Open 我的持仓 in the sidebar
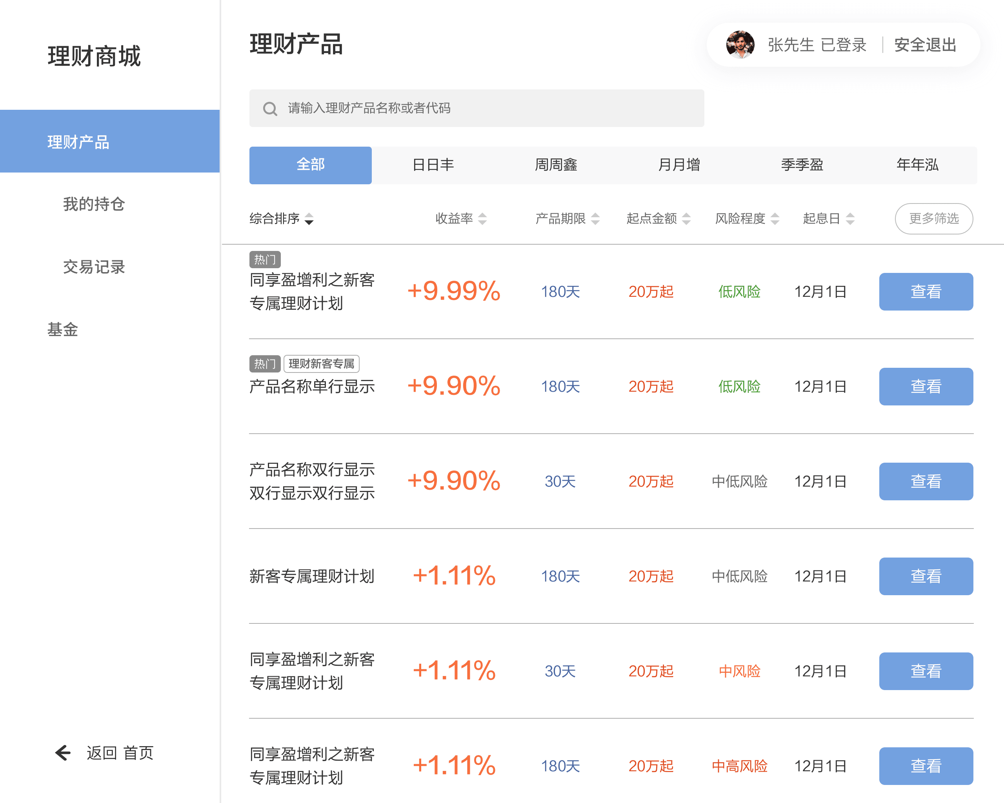Screen dimensions: 1004x803 pos(94,204)
